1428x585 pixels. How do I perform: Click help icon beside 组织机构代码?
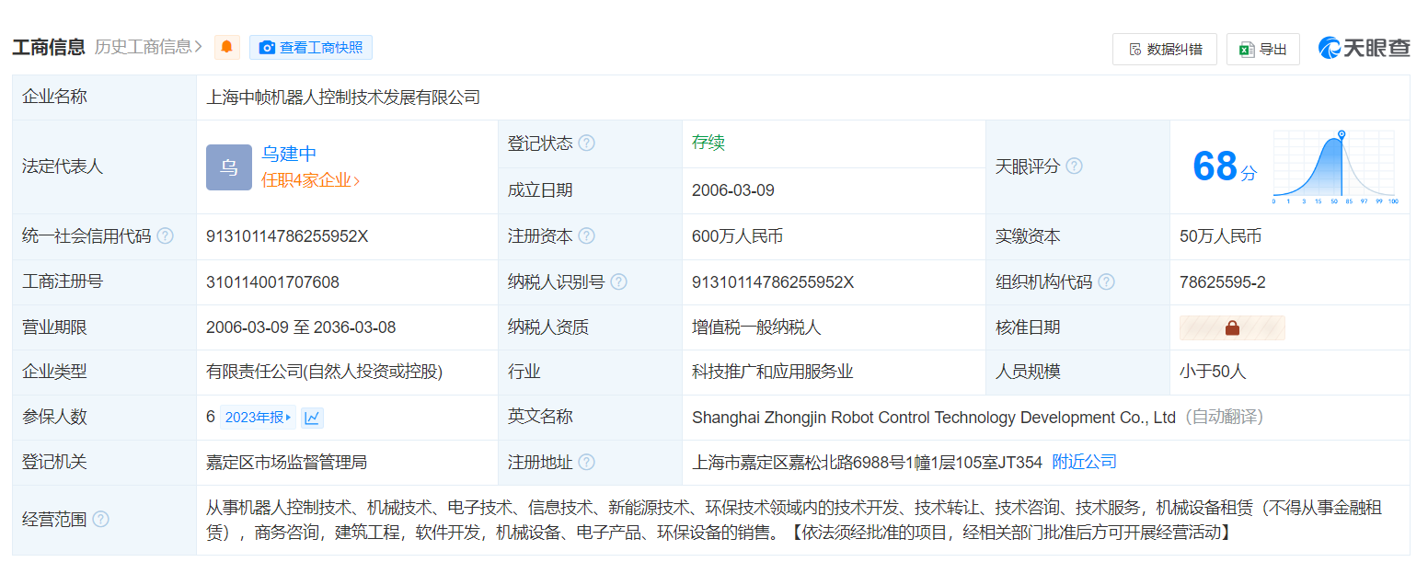1106,281
